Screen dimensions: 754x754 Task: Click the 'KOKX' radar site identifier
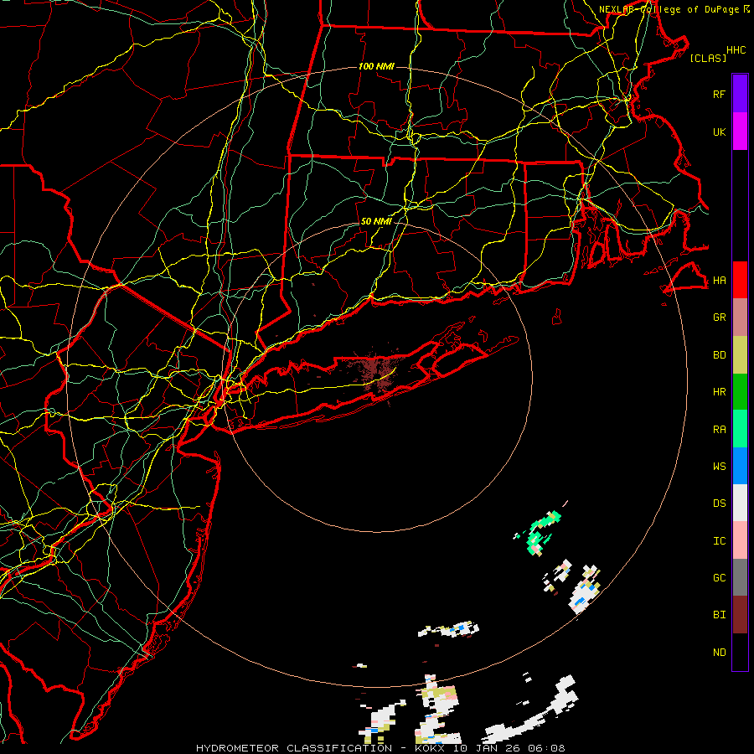(x=431, y=748)
